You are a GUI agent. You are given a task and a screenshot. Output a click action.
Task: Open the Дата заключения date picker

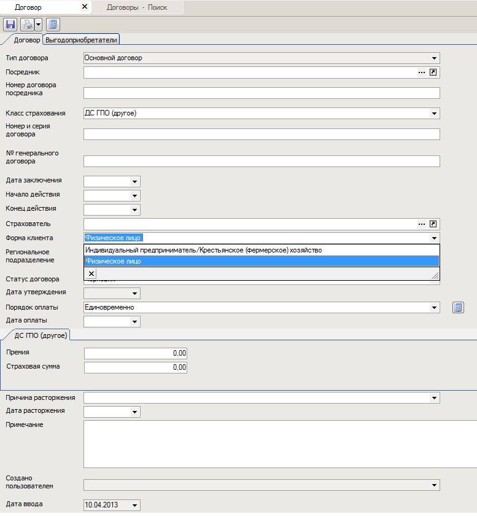pyautogui.click(x=134, y=181)
